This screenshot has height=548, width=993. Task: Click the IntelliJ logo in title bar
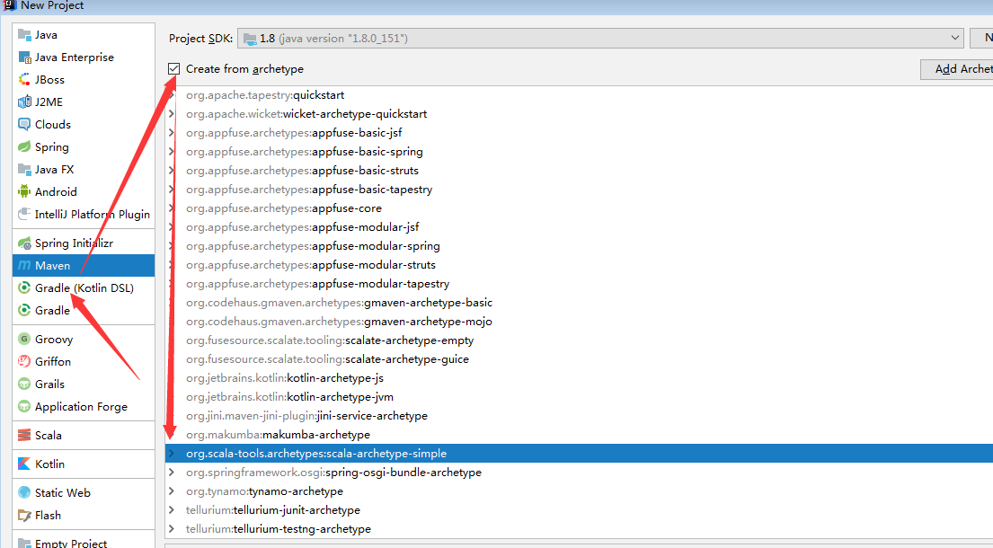click(x=10, y=4)
